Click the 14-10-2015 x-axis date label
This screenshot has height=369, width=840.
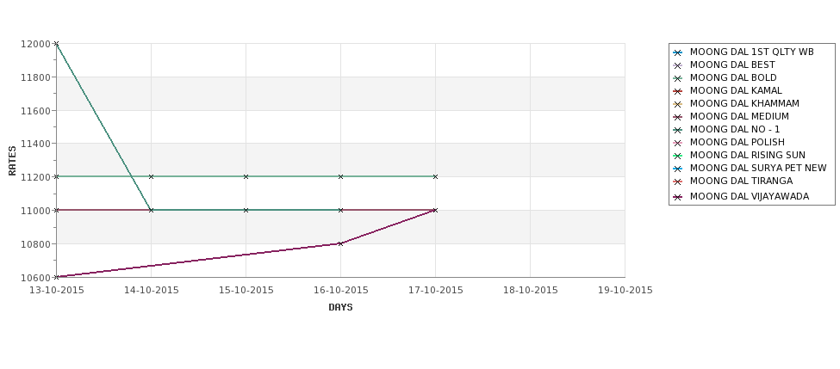[x=151, y=291]
